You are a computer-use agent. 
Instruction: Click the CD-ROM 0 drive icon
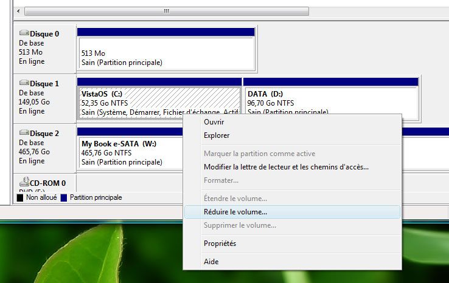pyautogui.click(x=24, y=182)
